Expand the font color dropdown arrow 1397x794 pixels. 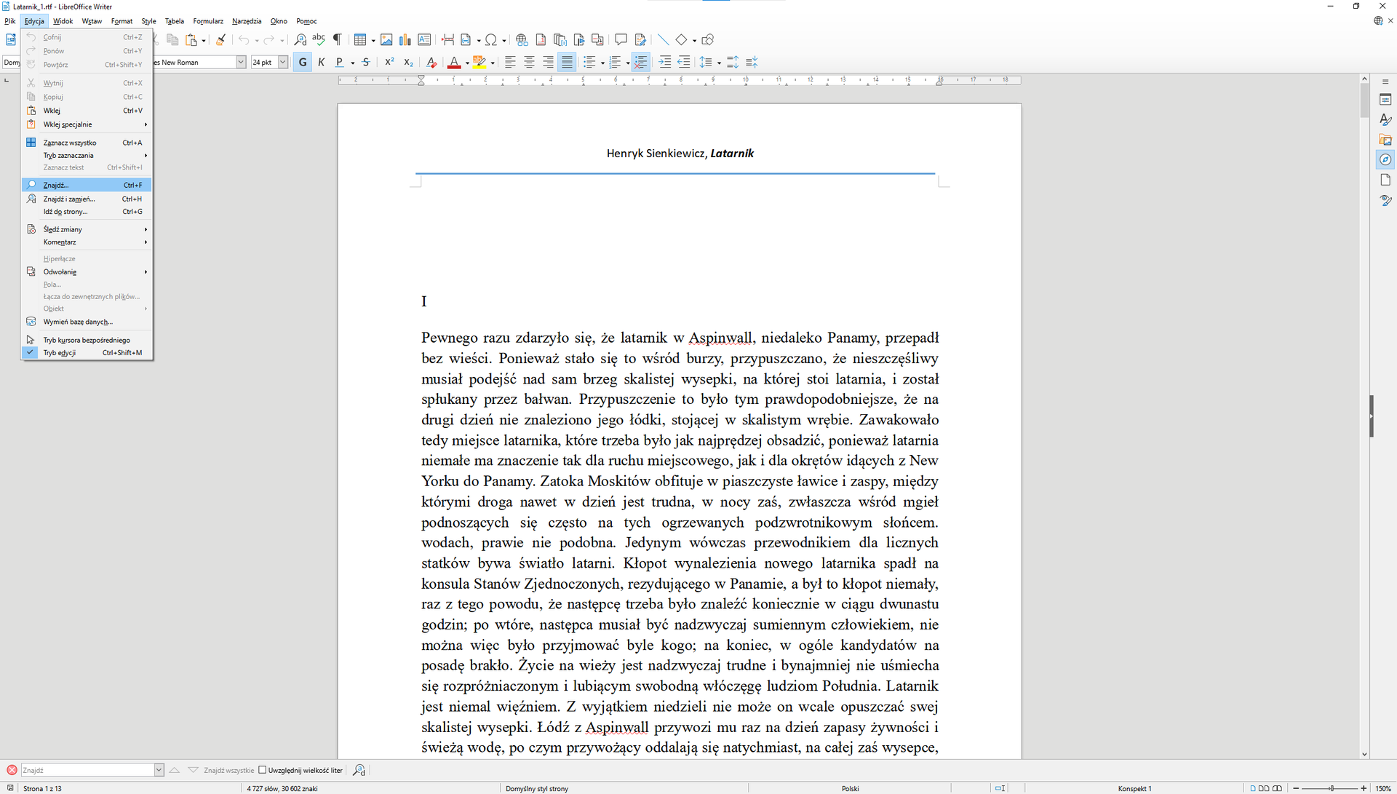coord(467,63)
